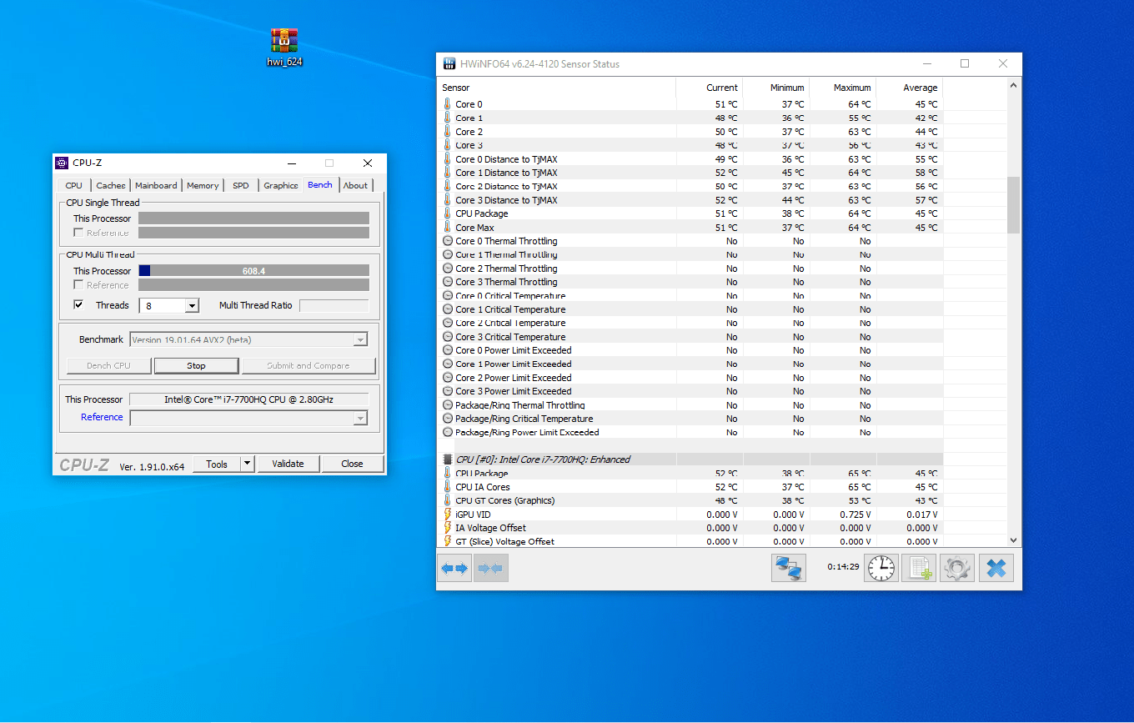Click the HWiNFO scrollbar down arrow
The image size is (1134, 723).
coord(1013,540)
